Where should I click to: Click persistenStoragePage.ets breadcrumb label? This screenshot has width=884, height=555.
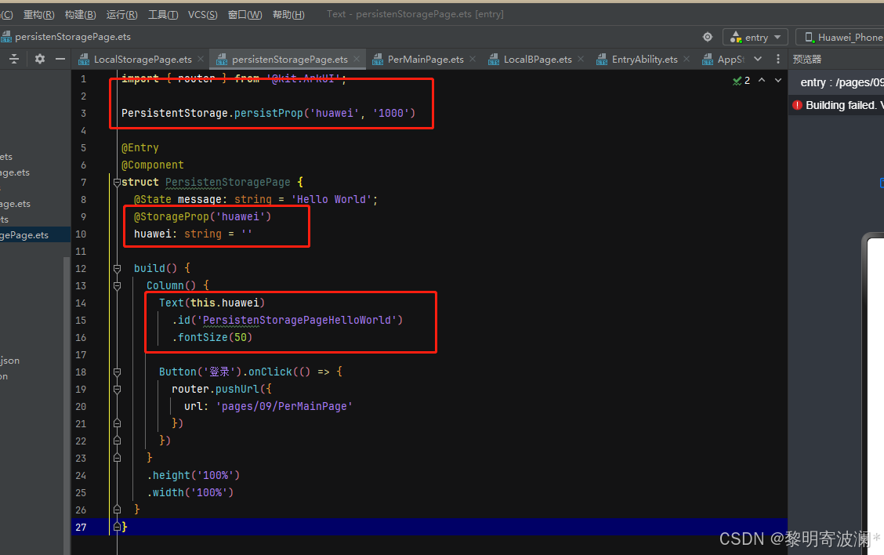[x=73, y=37]
